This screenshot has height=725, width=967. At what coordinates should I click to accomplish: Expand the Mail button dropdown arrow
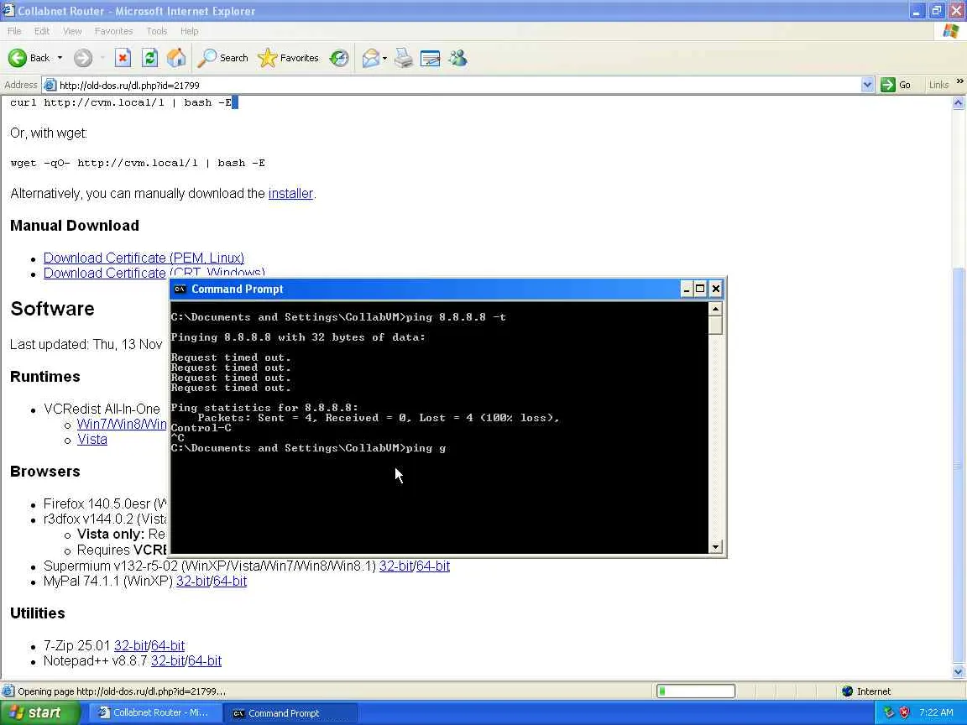pyautogui.click(x=384, y=58)
